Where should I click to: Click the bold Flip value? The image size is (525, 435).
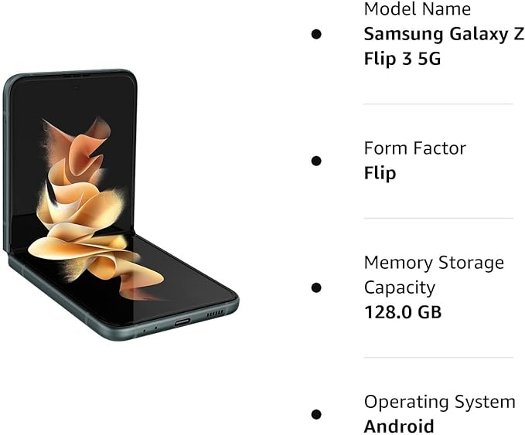pyautogui.click(x=380, y=173)
